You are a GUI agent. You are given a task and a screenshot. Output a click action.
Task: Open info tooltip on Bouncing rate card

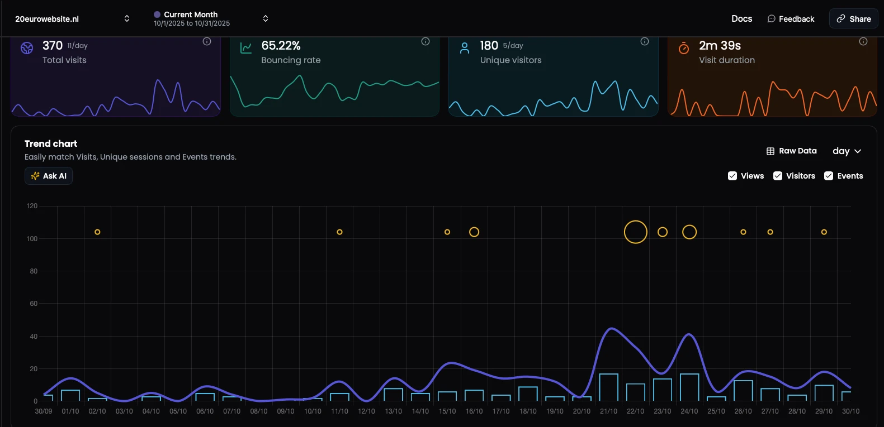[x=426, y=41]
